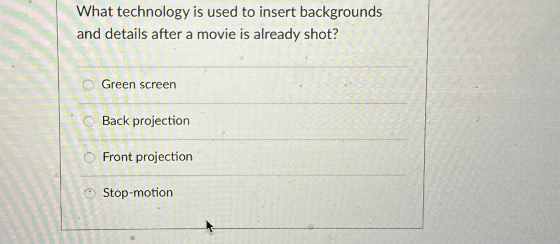Click the Front projection answer row

tap(241, 157)
